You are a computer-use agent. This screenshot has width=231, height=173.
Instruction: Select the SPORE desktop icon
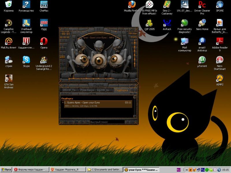(220, 5)
